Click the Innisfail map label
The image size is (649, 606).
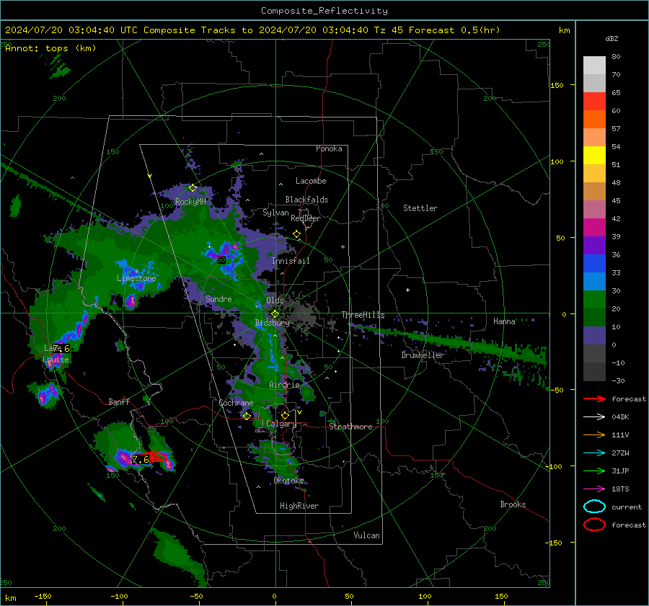pos(291,261)
